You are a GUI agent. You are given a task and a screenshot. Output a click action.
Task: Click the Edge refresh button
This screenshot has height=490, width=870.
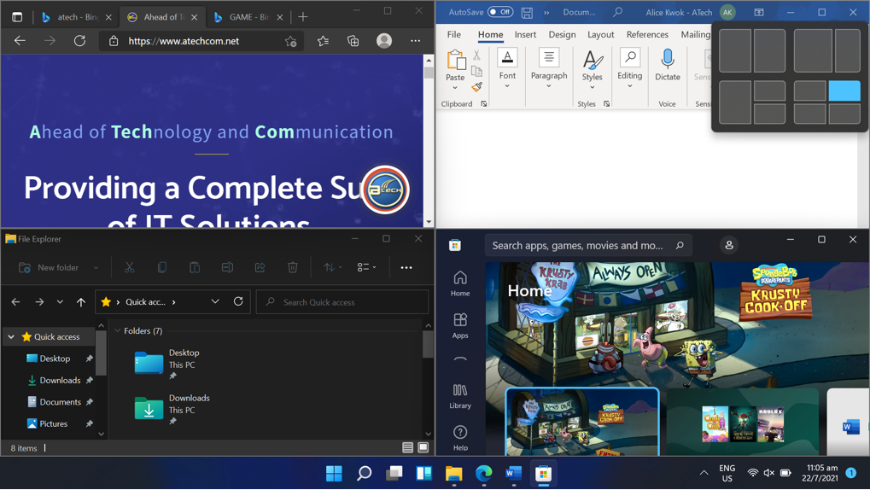[80, 40]
